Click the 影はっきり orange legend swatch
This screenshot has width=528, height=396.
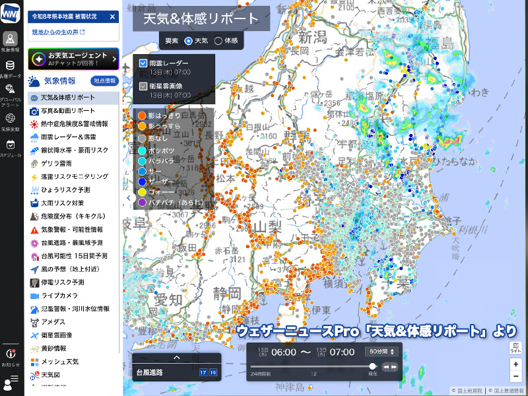point(142,115)
